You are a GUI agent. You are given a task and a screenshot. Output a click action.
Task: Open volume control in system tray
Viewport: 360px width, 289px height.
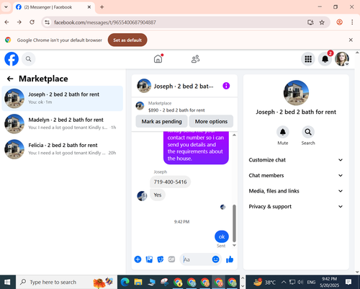pyautogui.click(x=300, y=282)
